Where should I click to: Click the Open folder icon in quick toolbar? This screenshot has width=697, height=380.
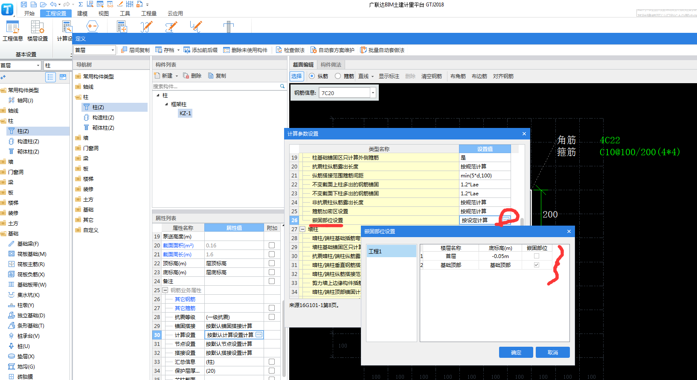[43, 4]
